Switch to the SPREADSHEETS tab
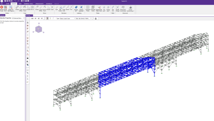This screenshot has width=214, height=121. (x=39, y=4)
